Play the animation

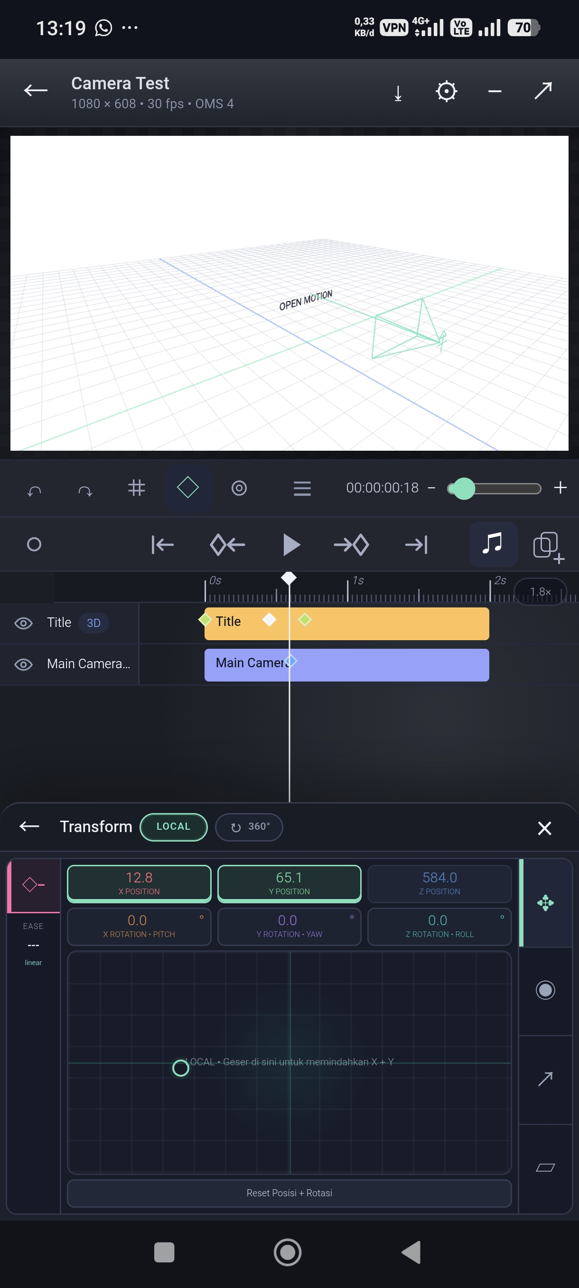coord(291,544)
